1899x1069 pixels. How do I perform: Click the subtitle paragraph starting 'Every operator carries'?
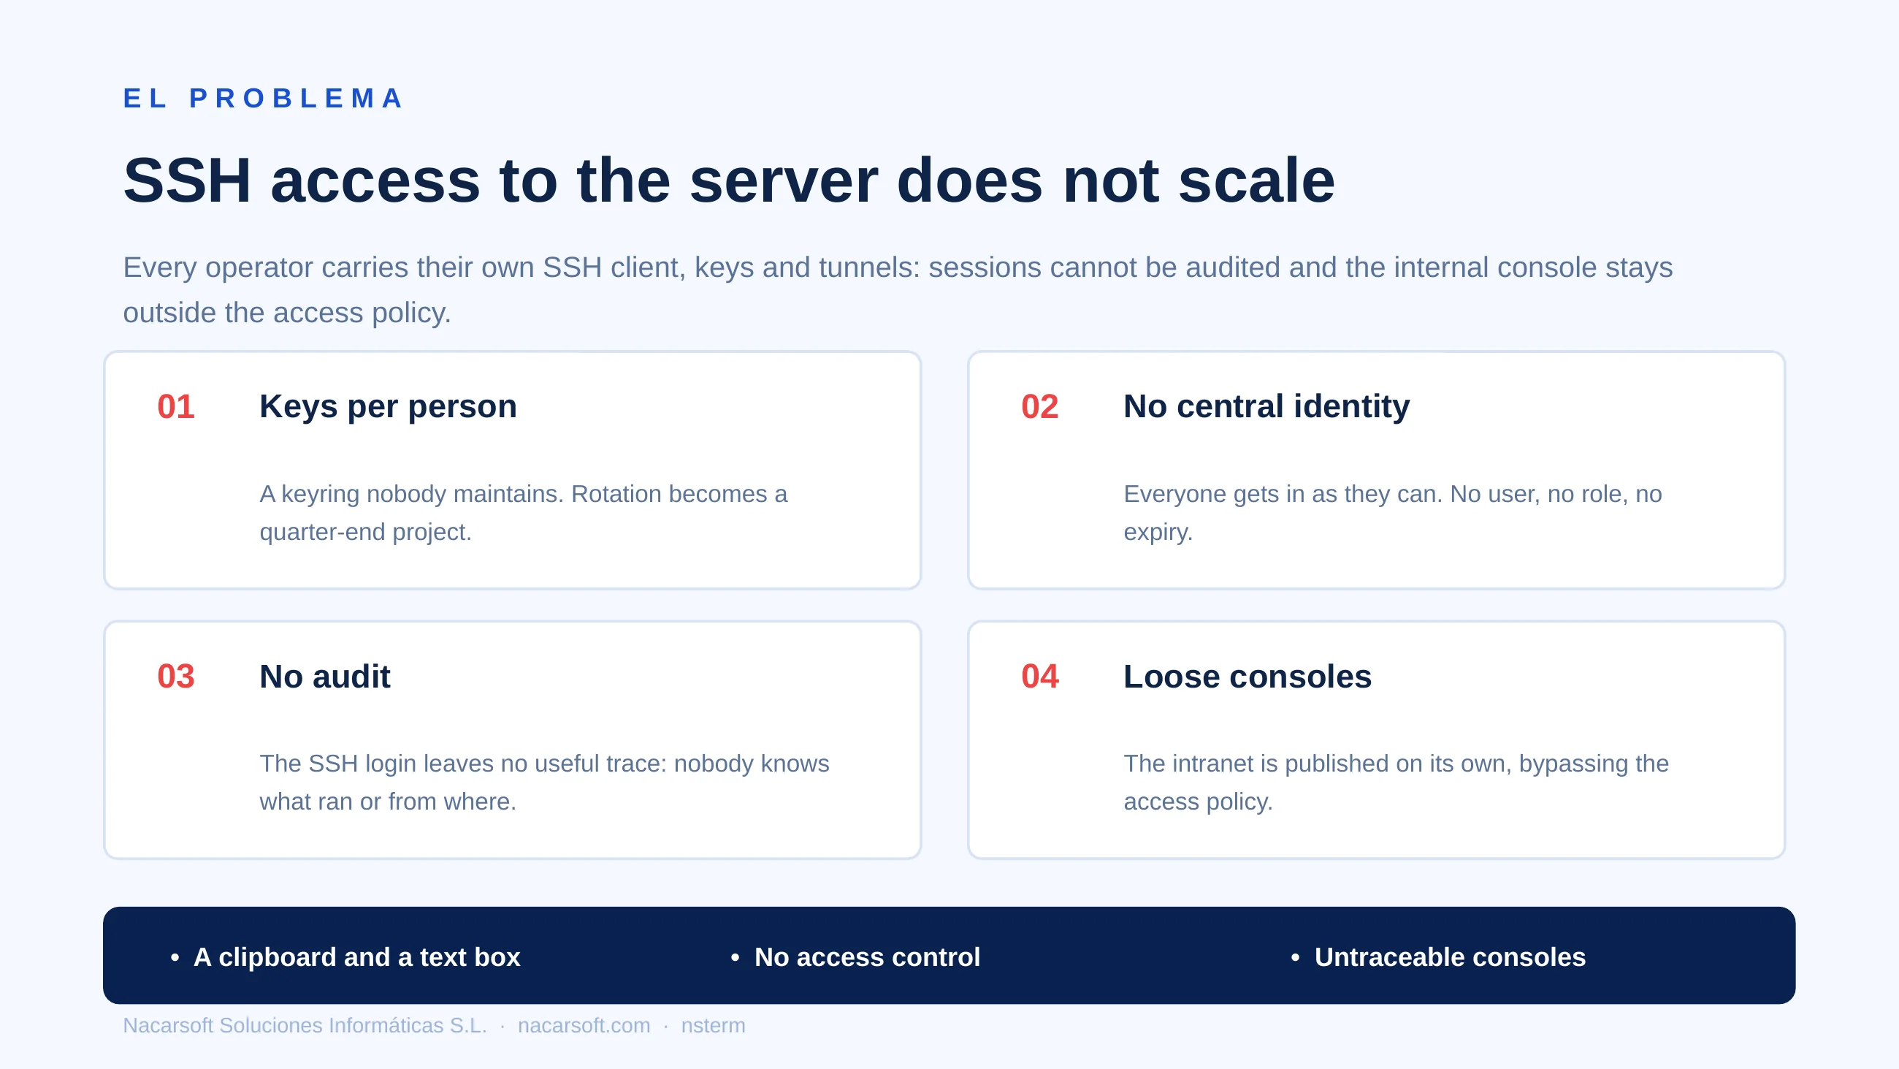coord(898,290)
